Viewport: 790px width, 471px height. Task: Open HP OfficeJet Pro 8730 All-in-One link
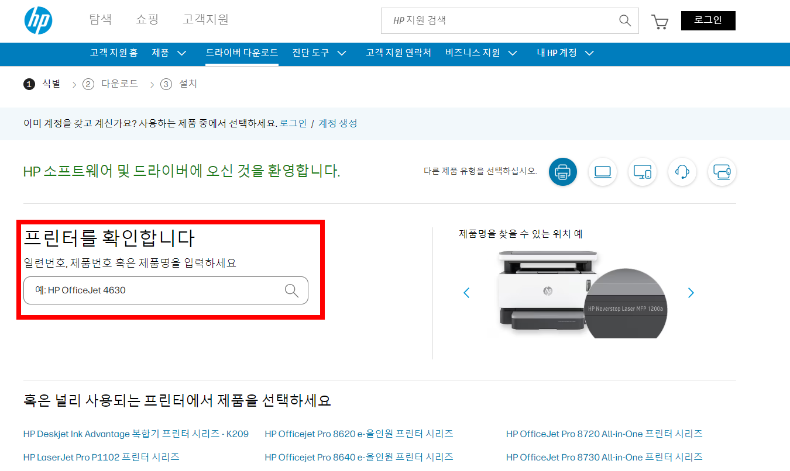pos(604,457)
